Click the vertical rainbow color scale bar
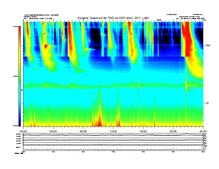This screenshot has height=169, width=219. [x=20, y=76]
